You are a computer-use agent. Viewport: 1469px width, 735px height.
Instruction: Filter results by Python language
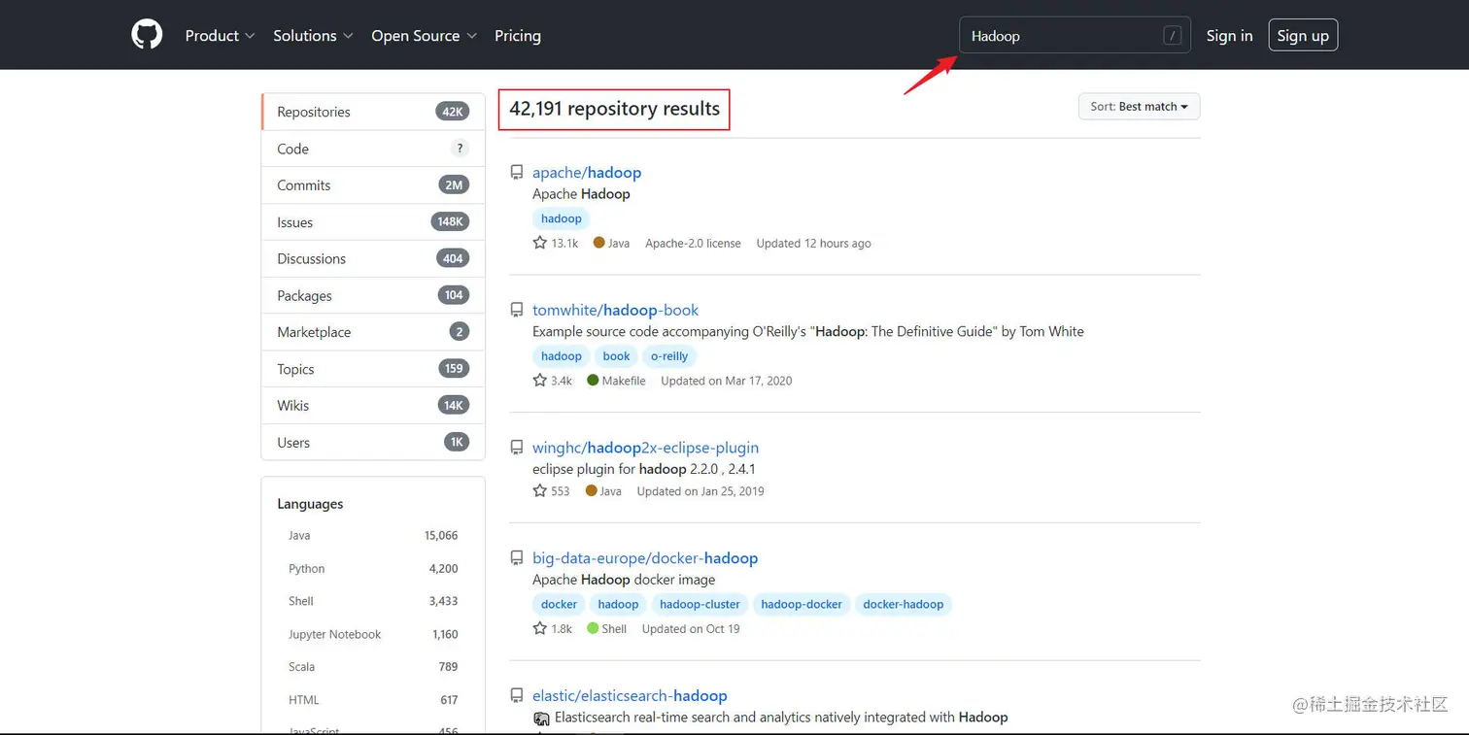click(307, 569)
